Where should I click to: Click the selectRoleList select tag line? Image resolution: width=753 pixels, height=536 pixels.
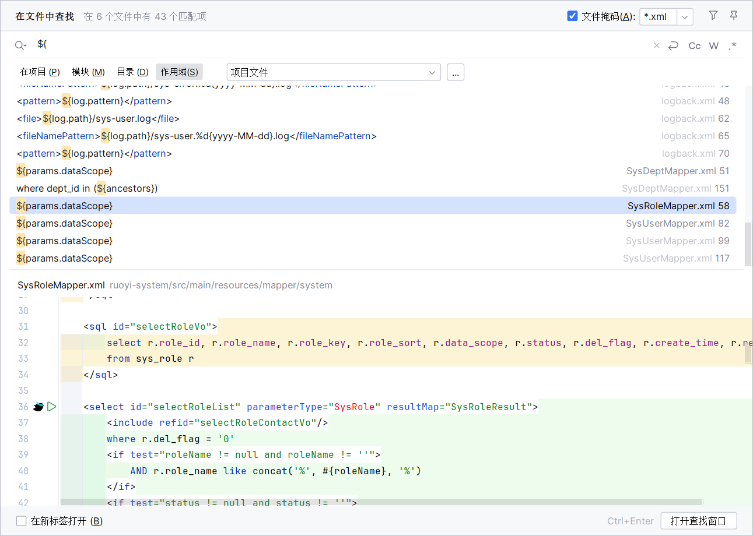[x=310, y=407]
